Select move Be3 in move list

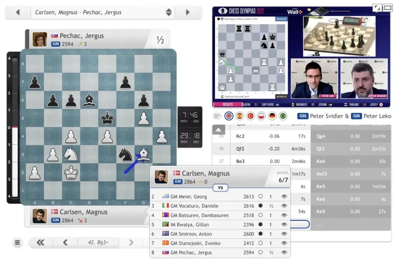click(240, 161)
